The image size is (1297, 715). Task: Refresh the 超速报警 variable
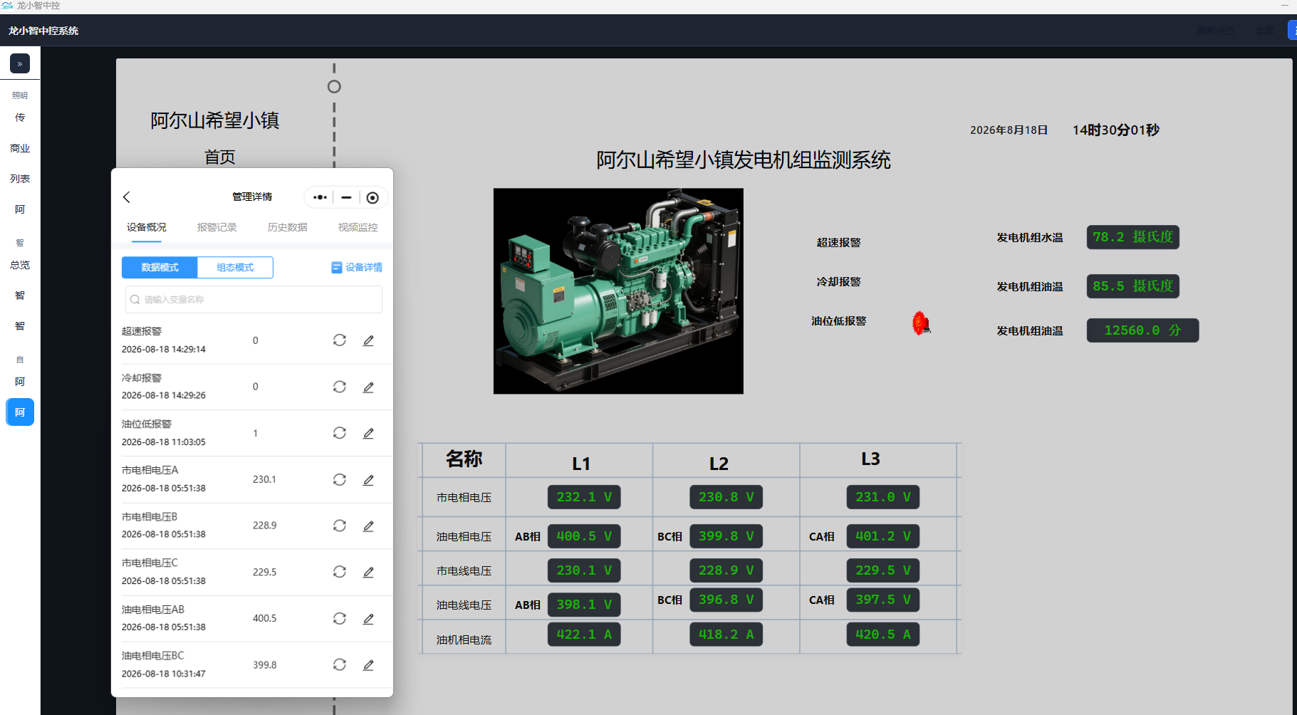click(x=340, y=340)
